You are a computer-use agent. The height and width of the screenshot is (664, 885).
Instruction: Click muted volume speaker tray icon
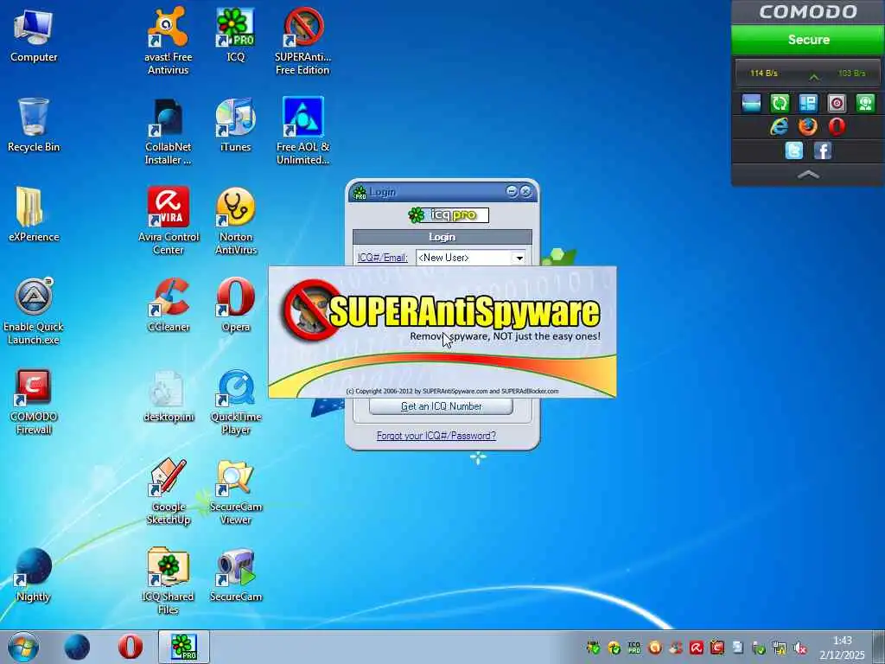tap(799, 648)
